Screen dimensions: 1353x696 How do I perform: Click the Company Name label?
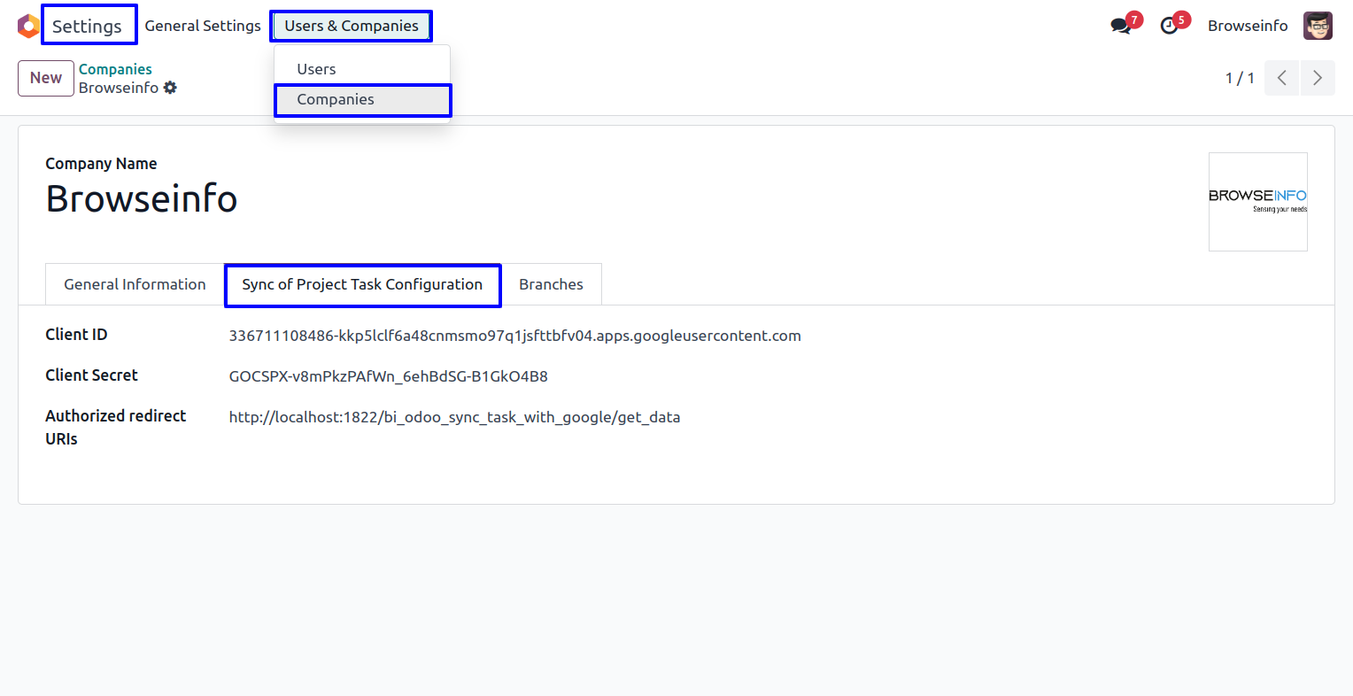point(101,164)
